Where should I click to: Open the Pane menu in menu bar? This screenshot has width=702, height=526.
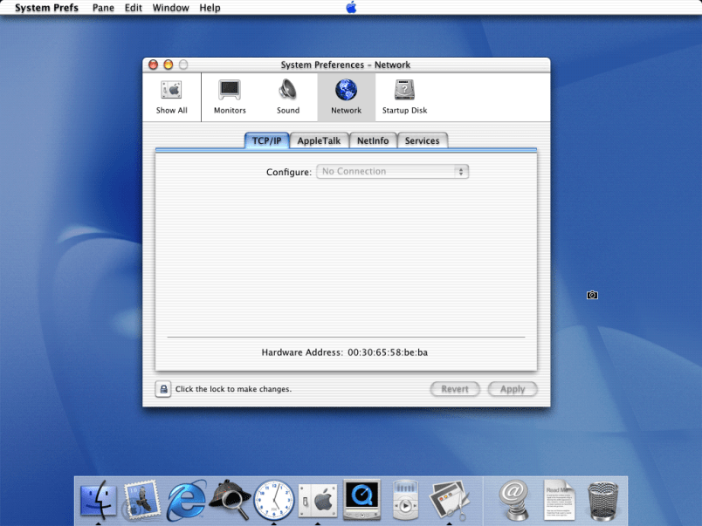(103, 8)
